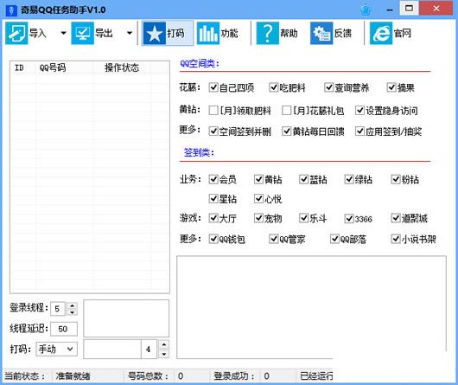Click the skin shirt icon in title bar
This screenshot has width=458, height=385.
[366, 10]
